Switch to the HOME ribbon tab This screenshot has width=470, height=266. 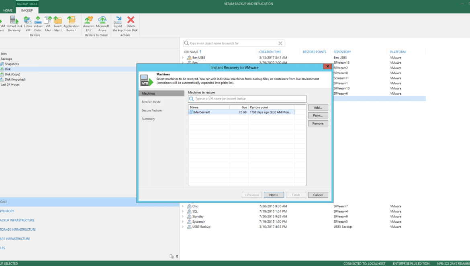(x=8, y=10)
